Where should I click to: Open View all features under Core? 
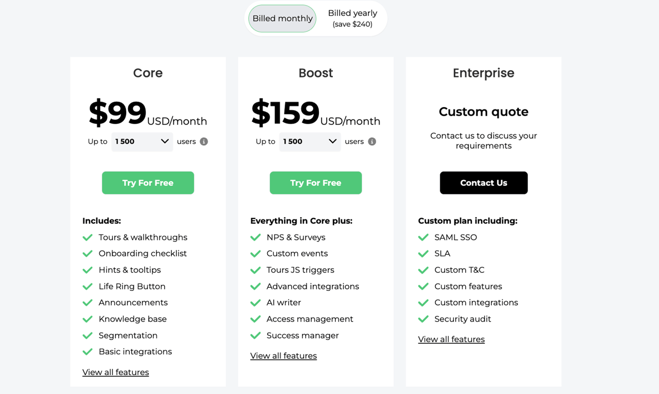(115, 372)
